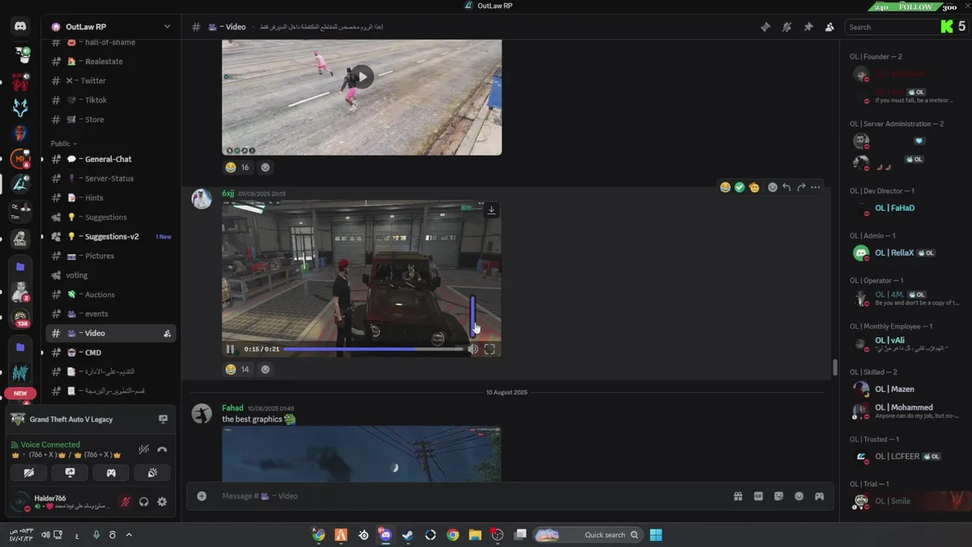972x547 pixels.
Task: Add a reaction to the 6xjj message
Action: (x=772, y=187)
